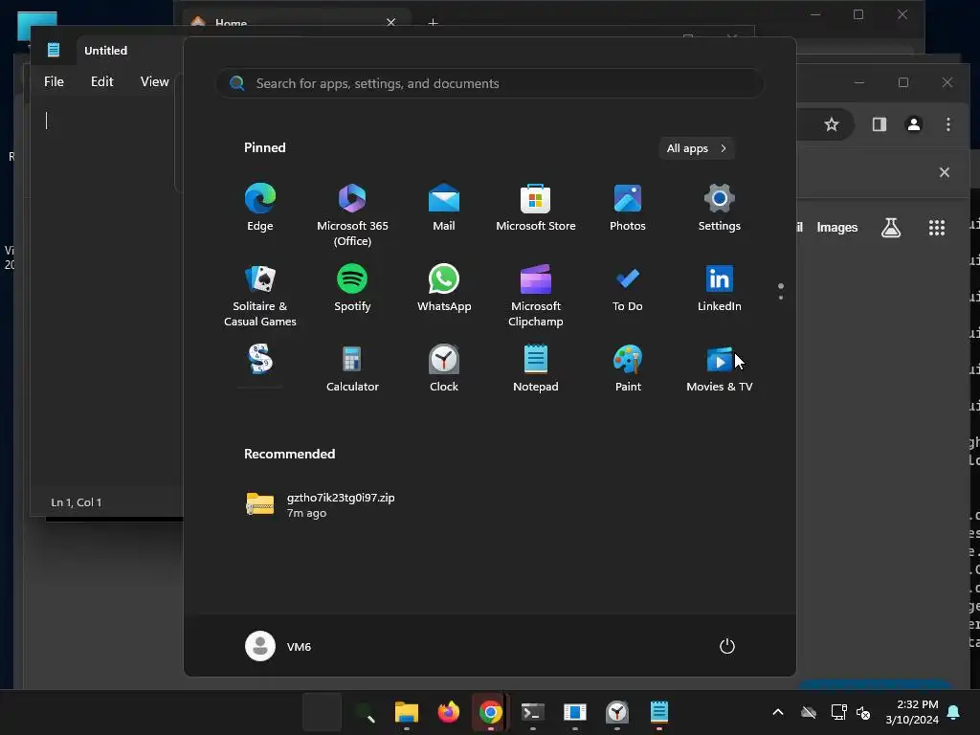This screenshot has width=980, height=735.
Task: Open the Notepad Edit menu
Action: (101, 81)
